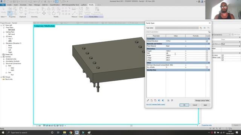
Task: Select the Front elevation in Project Browser
Action: point(10,48)
